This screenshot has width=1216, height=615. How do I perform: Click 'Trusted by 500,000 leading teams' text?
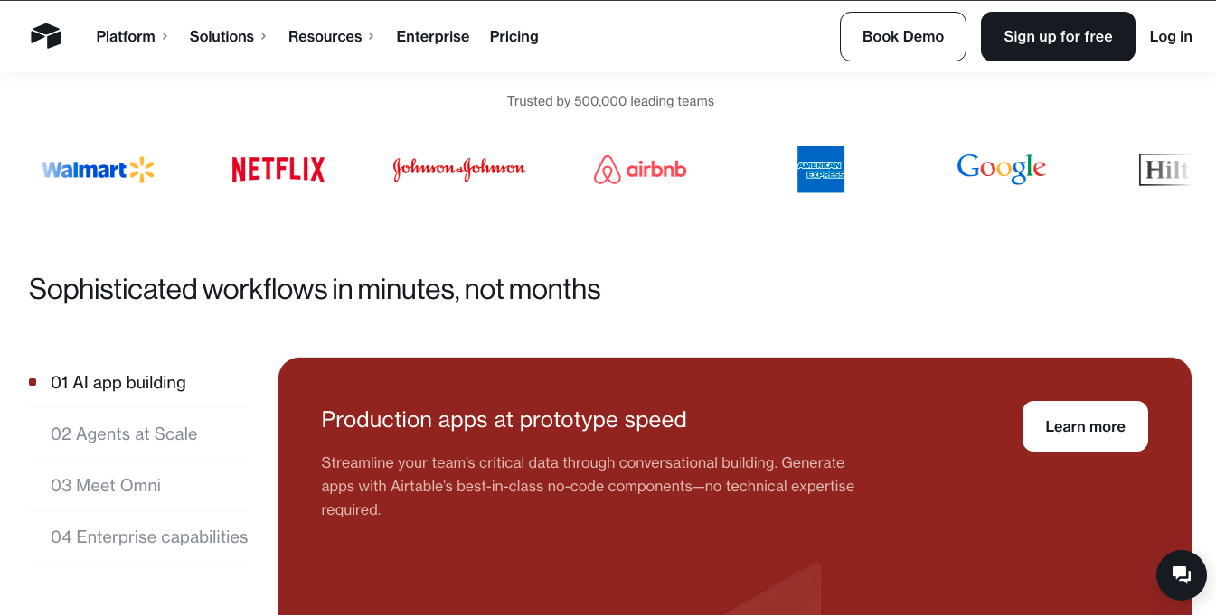(610, 101)
